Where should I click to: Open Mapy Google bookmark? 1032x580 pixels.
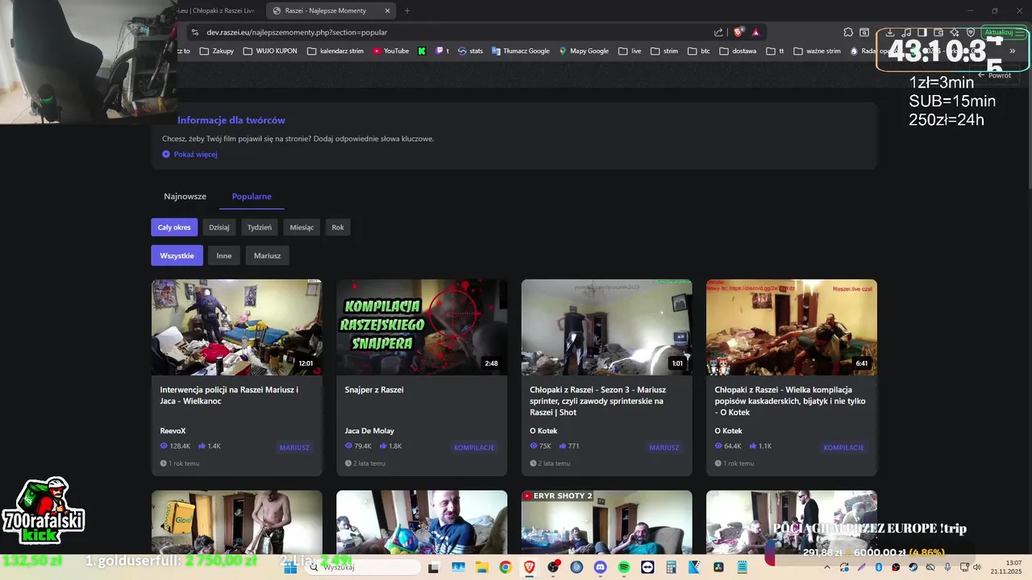[x=584, y=51]
